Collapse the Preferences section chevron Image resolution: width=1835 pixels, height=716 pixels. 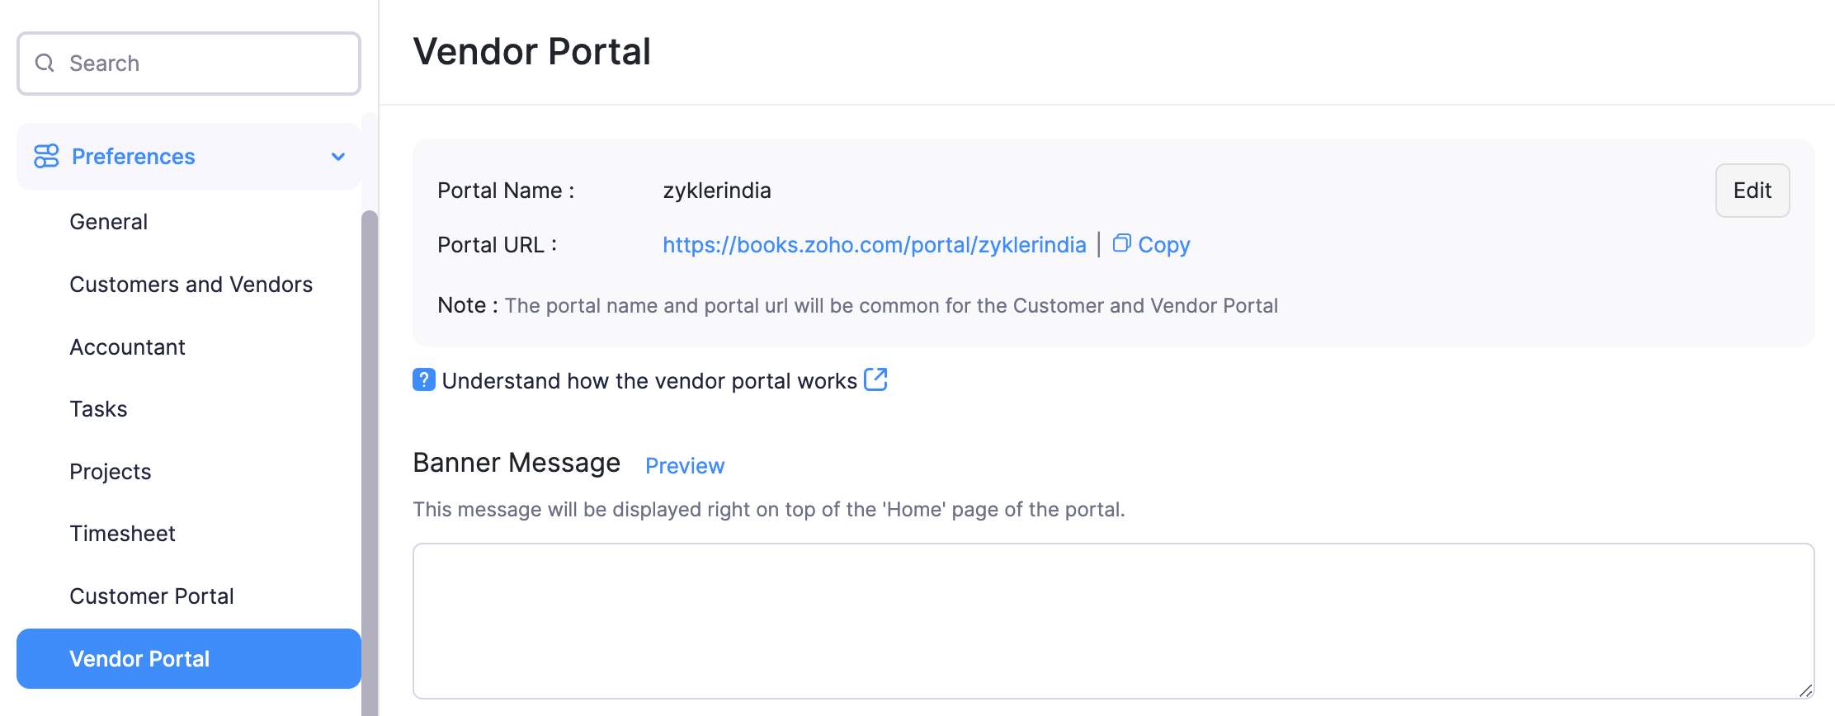pyautogui.click(x=338, y=157)
